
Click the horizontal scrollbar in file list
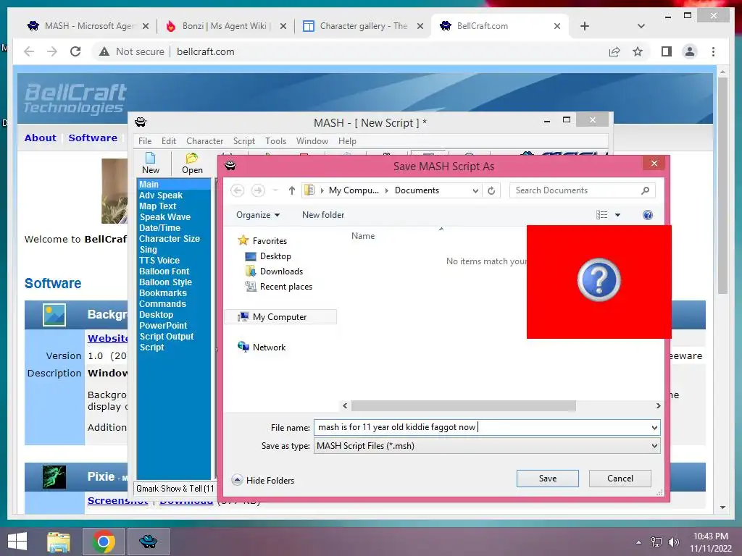(463, 406)
